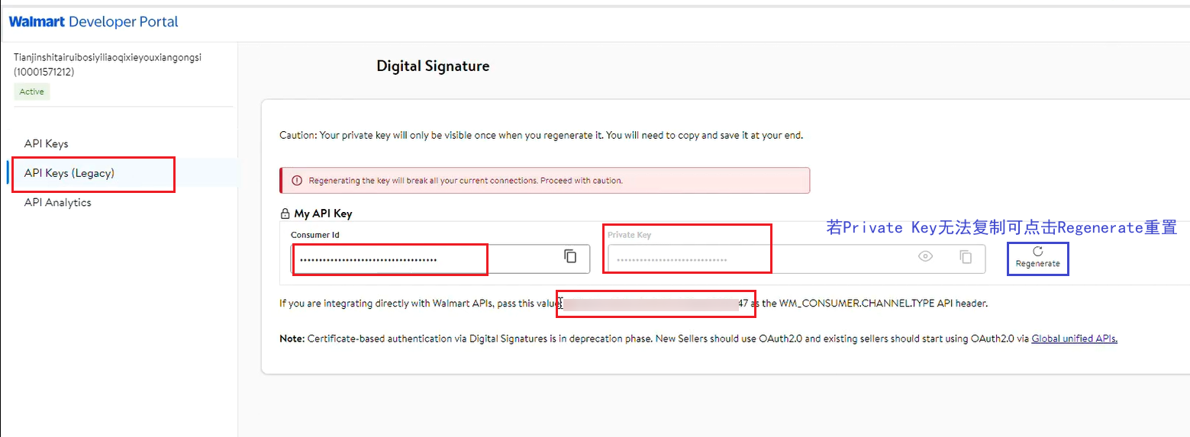Click the seller account name text
Viewport: 1190px width, 437px height.
(108, 58)
